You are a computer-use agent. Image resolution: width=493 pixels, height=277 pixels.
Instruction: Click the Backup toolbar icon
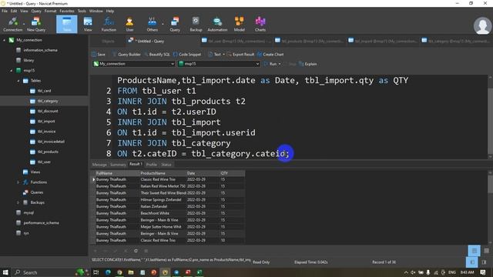coord(196,24)
